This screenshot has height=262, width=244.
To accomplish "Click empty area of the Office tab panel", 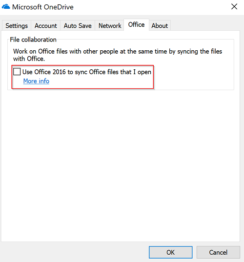I will (x=121, y=165).
